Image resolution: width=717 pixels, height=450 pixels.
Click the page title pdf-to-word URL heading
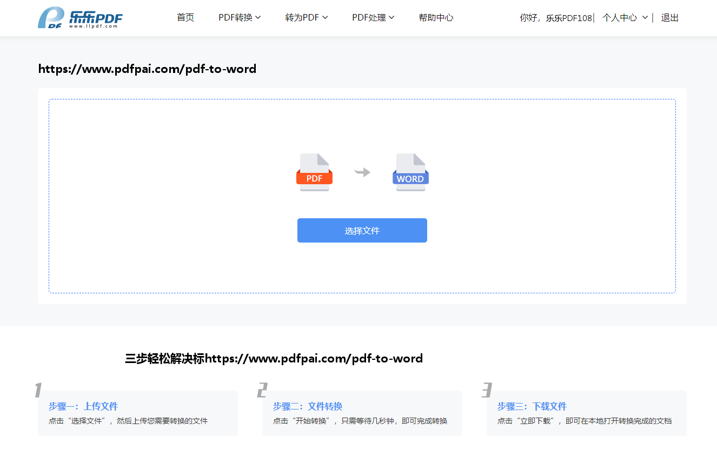coord(147,69)
